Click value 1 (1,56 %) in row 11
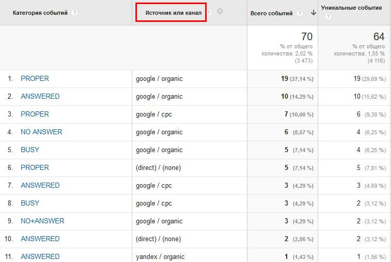391x262 pixels. pos(371,257)
